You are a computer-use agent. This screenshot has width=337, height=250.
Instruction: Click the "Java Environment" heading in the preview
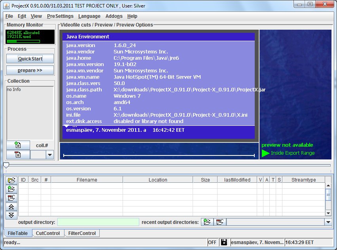(x=88, y=36)
